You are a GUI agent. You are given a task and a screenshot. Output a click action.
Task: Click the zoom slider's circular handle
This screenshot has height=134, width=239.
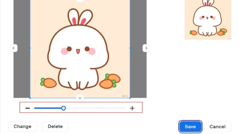click(x=63, y=108)
